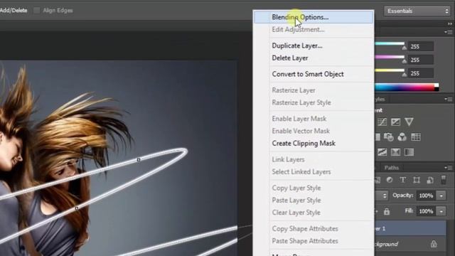Choose Delete Layer from the context menu

pyautogui.click(x=314, y=58)
